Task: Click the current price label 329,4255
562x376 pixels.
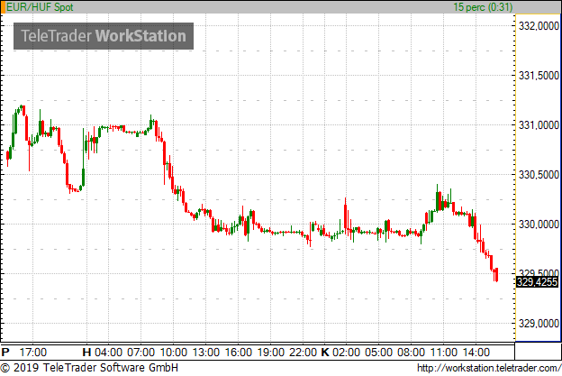Action: [x=537, y=282]
